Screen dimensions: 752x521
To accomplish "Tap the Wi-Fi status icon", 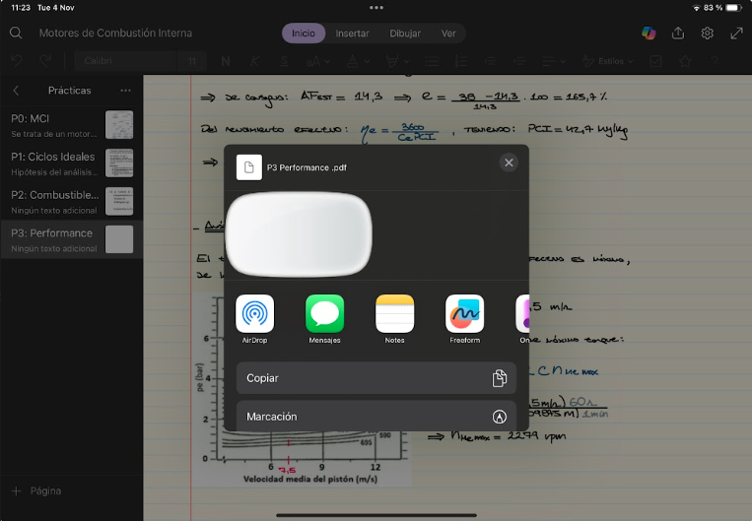I will (x=696, y=8).
